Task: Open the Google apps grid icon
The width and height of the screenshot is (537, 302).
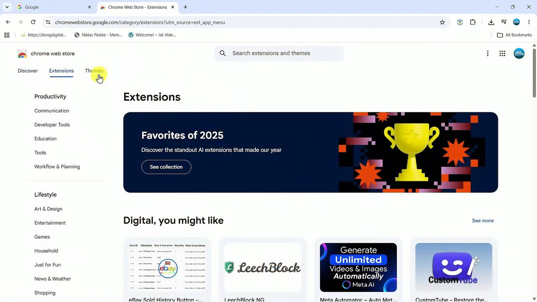Action: 502,53
